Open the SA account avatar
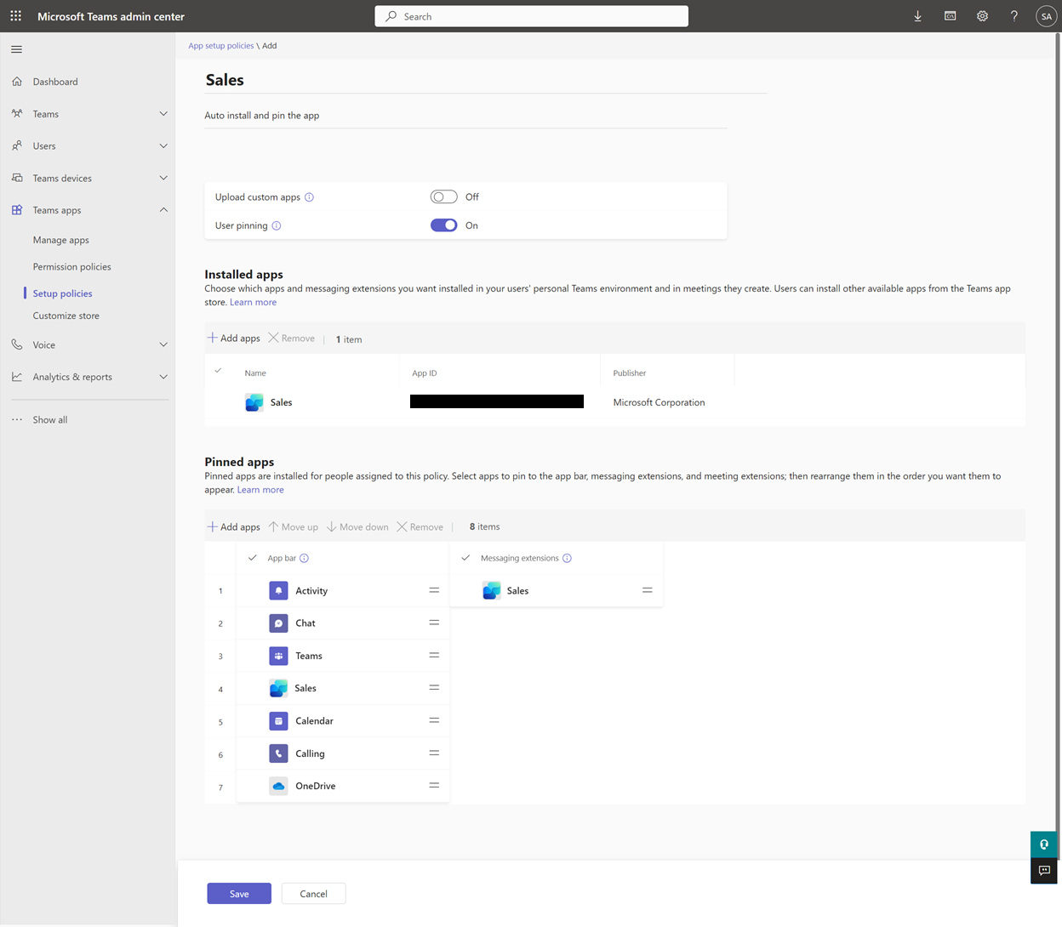 [x=1046, y=16]
